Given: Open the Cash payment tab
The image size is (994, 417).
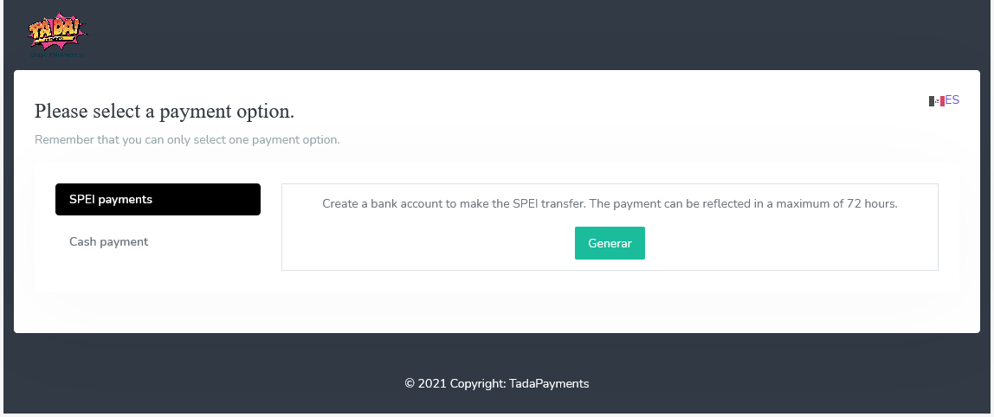Looking at the screenshot, I should (x=109, y=242).
